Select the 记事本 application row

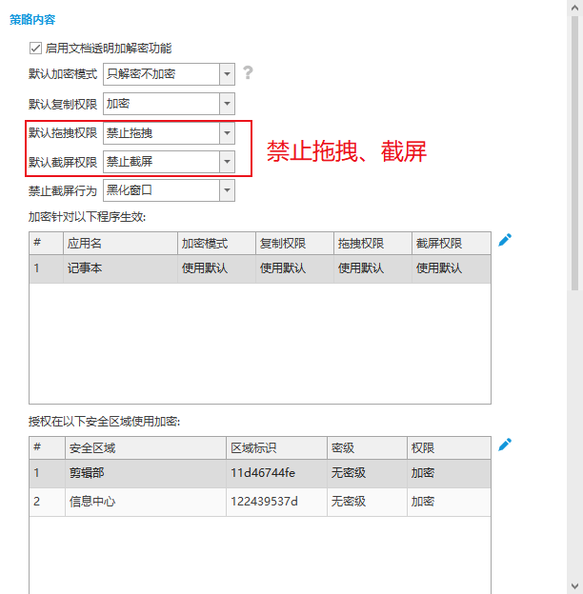pos(259,269)
